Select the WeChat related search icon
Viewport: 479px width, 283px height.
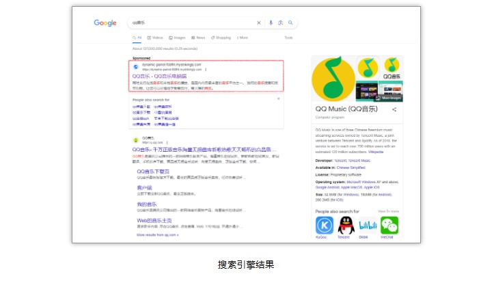(x=389, y=225)
